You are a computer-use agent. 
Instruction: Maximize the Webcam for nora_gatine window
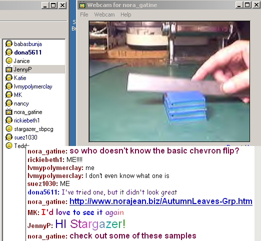(x=247, y=5)
